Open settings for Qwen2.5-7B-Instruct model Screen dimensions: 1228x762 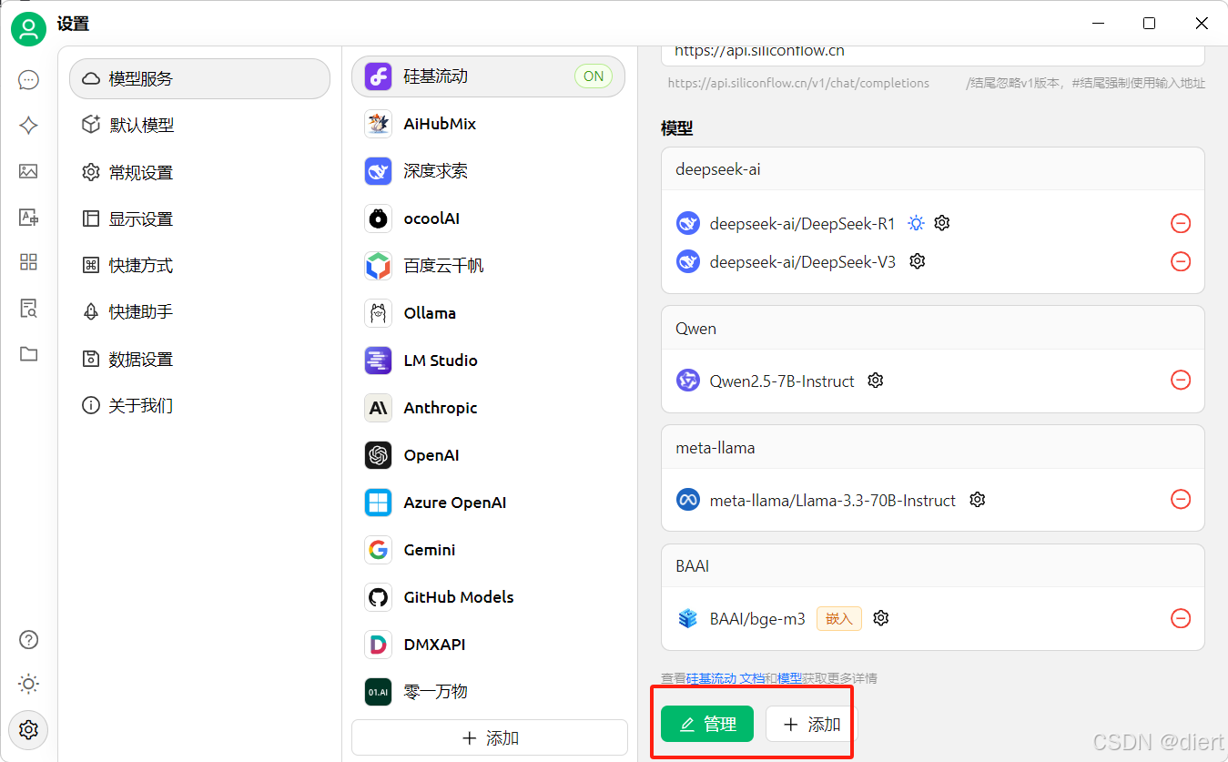click(876, 381)
